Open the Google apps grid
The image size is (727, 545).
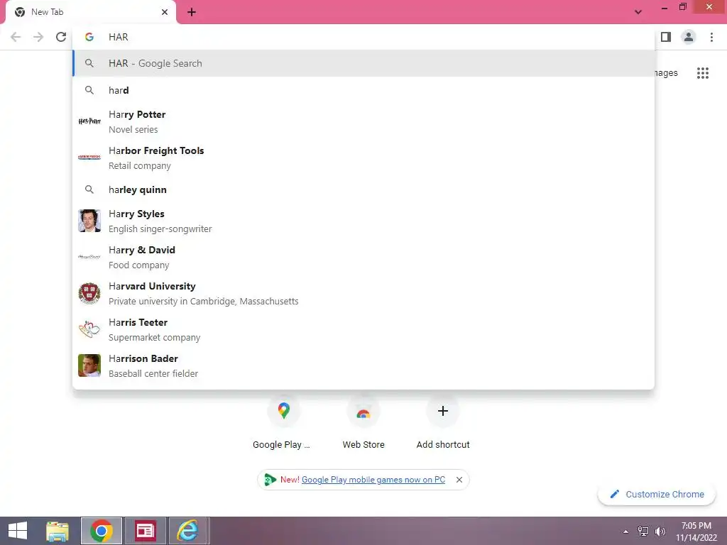point(703,73)
